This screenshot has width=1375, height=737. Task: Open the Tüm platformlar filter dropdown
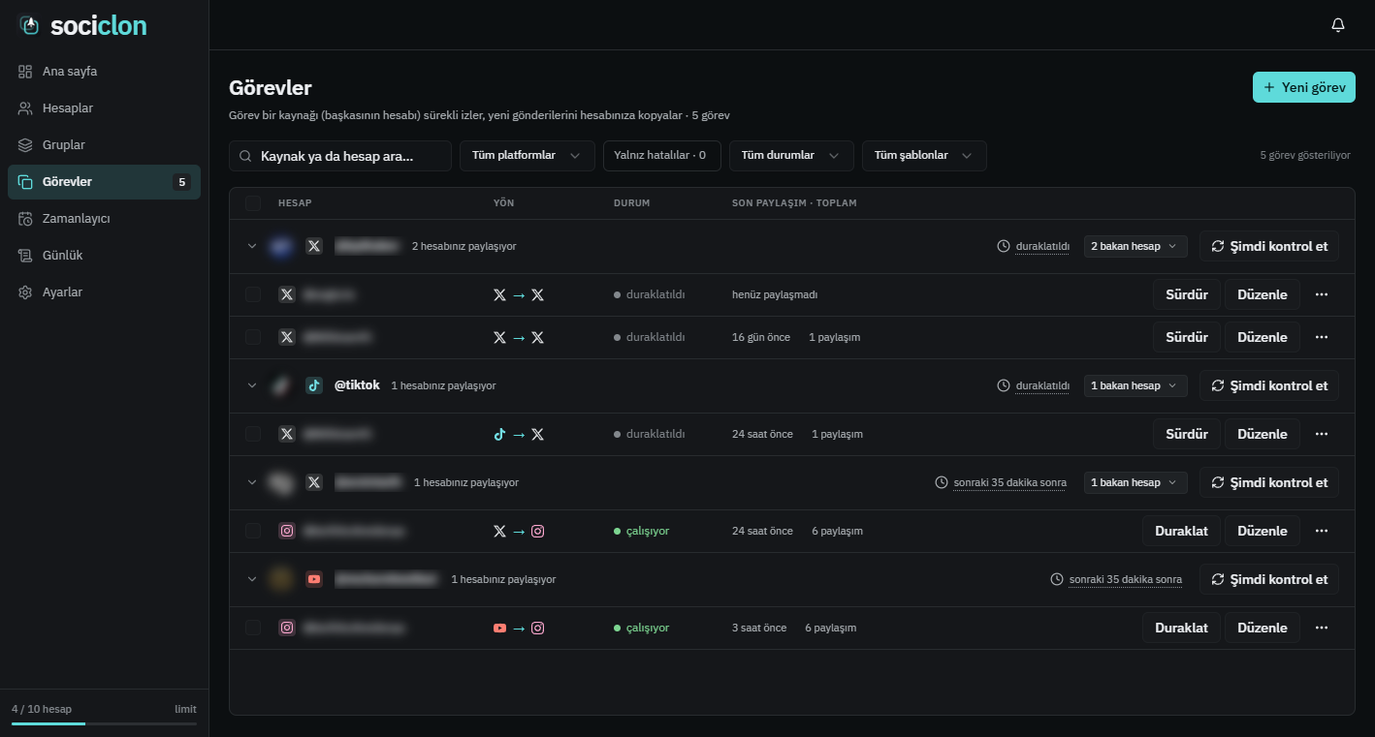click(528, 156)
